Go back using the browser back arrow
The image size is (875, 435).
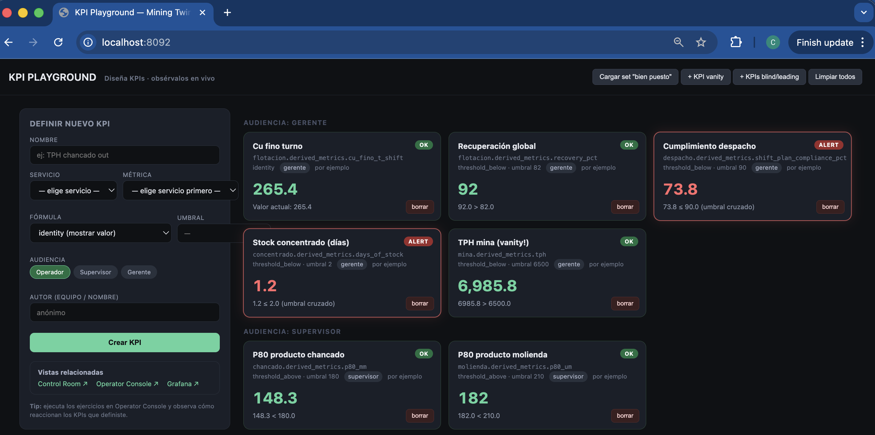click(9, 42)
